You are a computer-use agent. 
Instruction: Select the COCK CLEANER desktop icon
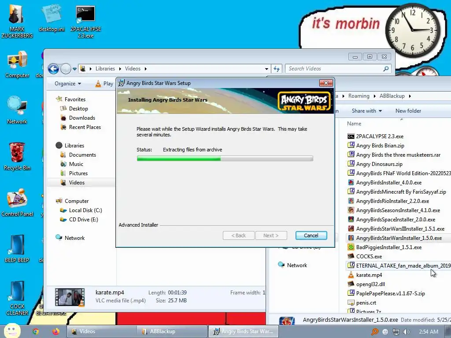click(17, 298)
